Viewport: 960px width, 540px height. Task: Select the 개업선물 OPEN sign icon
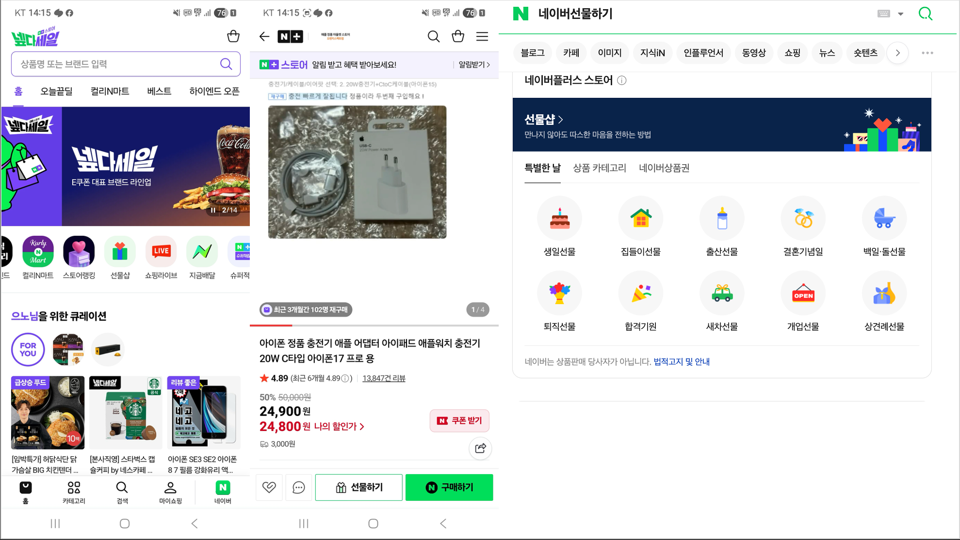point(803,294)
